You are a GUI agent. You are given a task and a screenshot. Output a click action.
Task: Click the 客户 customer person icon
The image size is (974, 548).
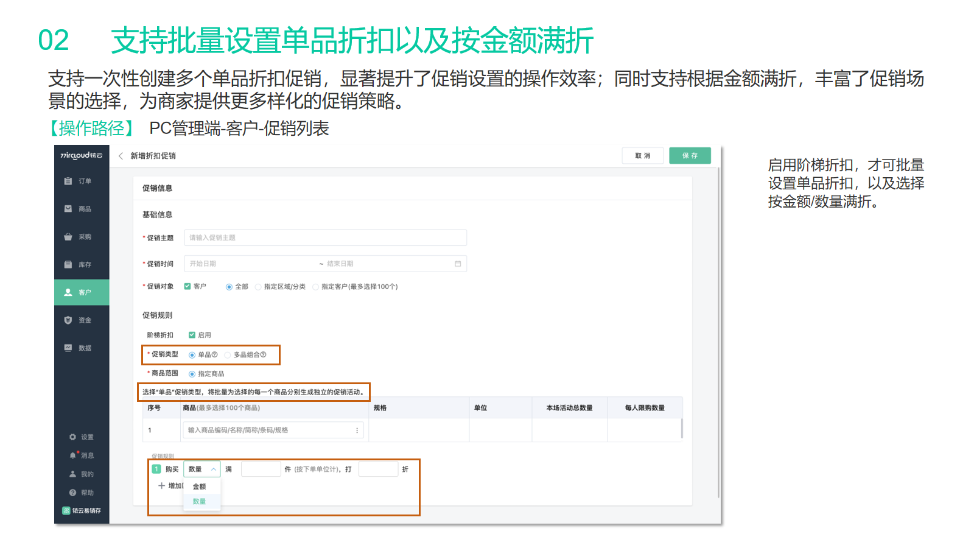click(x=68, y=292)
